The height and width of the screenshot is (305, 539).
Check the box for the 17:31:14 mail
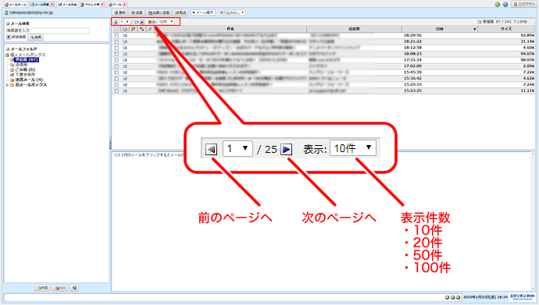coord(116,60)
